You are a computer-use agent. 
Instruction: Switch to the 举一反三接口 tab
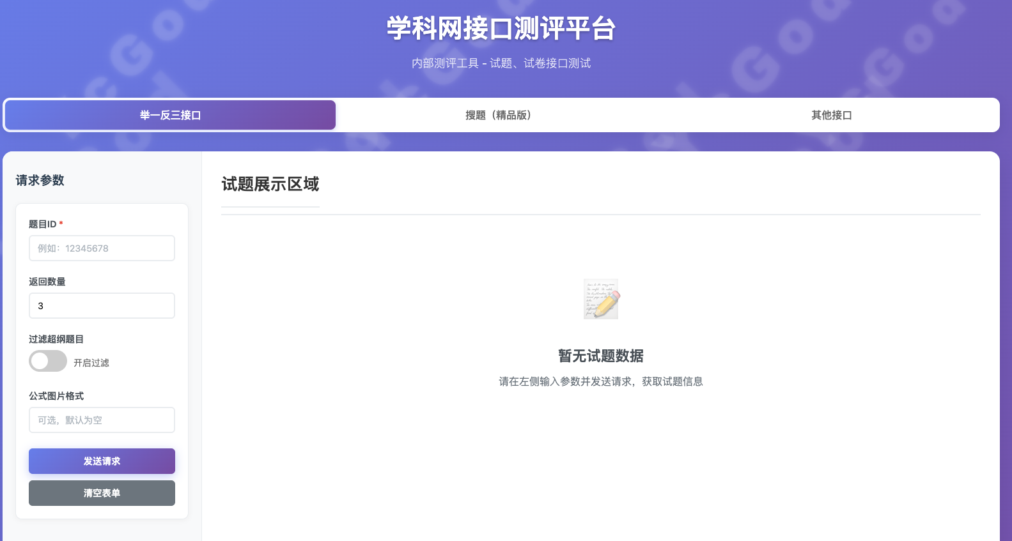tap(170, 115)
